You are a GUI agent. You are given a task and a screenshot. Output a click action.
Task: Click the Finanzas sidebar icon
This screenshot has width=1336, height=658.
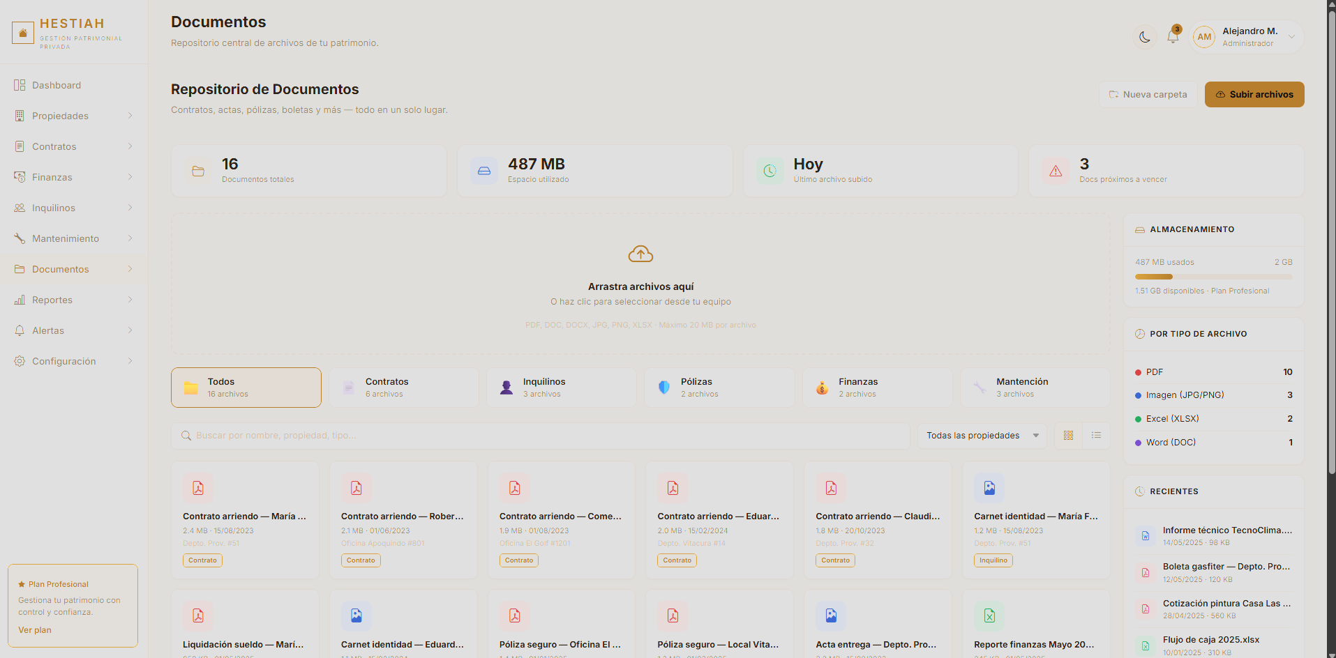pos(20,177)
